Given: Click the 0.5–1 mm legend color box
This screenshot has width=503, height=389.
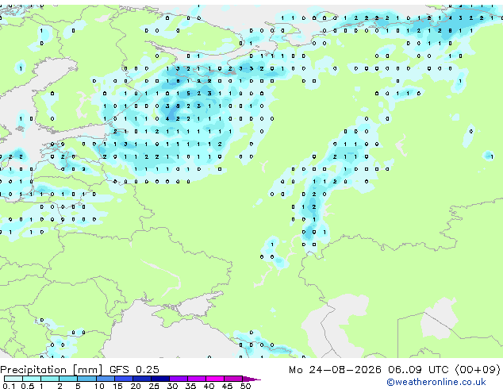Looking at the screenshot, I should pos(32,379).
